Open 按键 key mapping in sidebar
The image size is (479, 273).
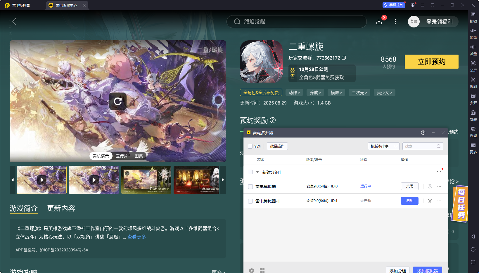point(473,18)
